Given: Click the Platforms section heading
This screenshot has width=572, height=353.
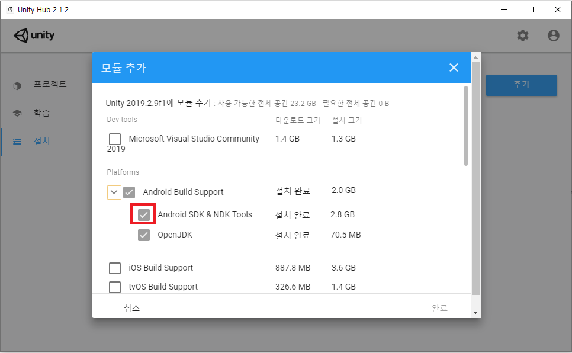Looking at the screenshot, I should pyautogui.click(x=123, y=172).
